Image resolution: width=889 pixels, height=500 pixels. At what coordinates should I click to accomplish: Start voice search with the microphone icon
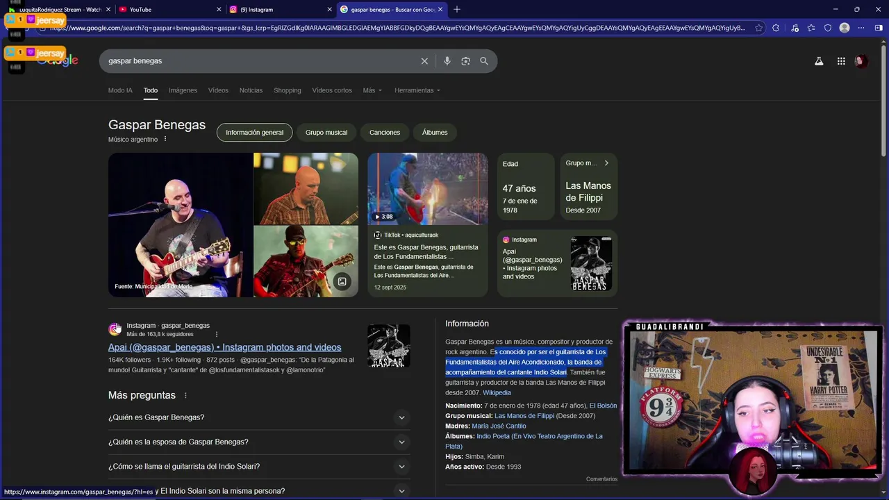[447, 61]
